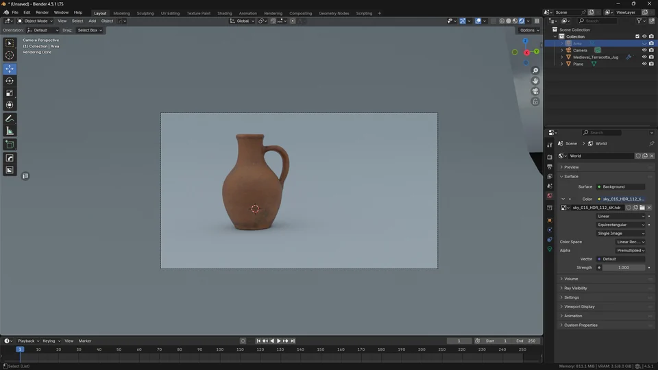The height and width of the screenshot is (370, 658).
Task: Open the World properties tab
Action: pyautogui.click(x=550, y=195)
